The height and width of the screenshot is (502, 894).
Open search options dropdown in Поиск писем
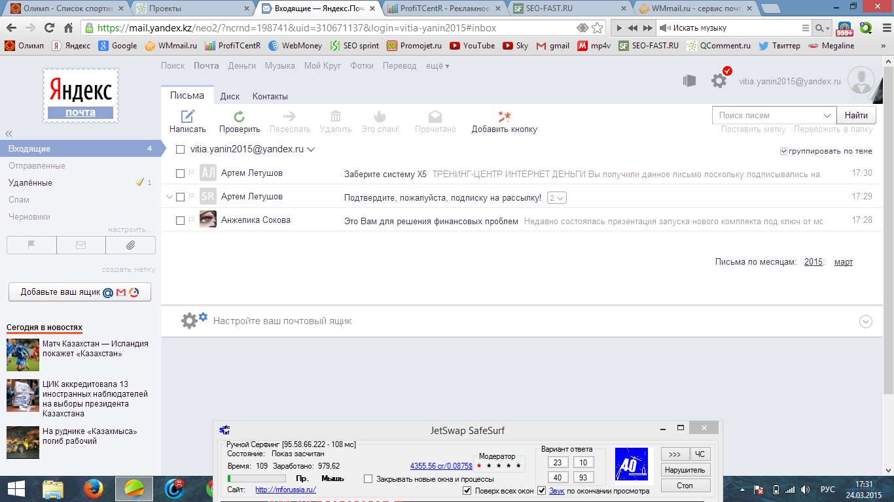point(828,115)
